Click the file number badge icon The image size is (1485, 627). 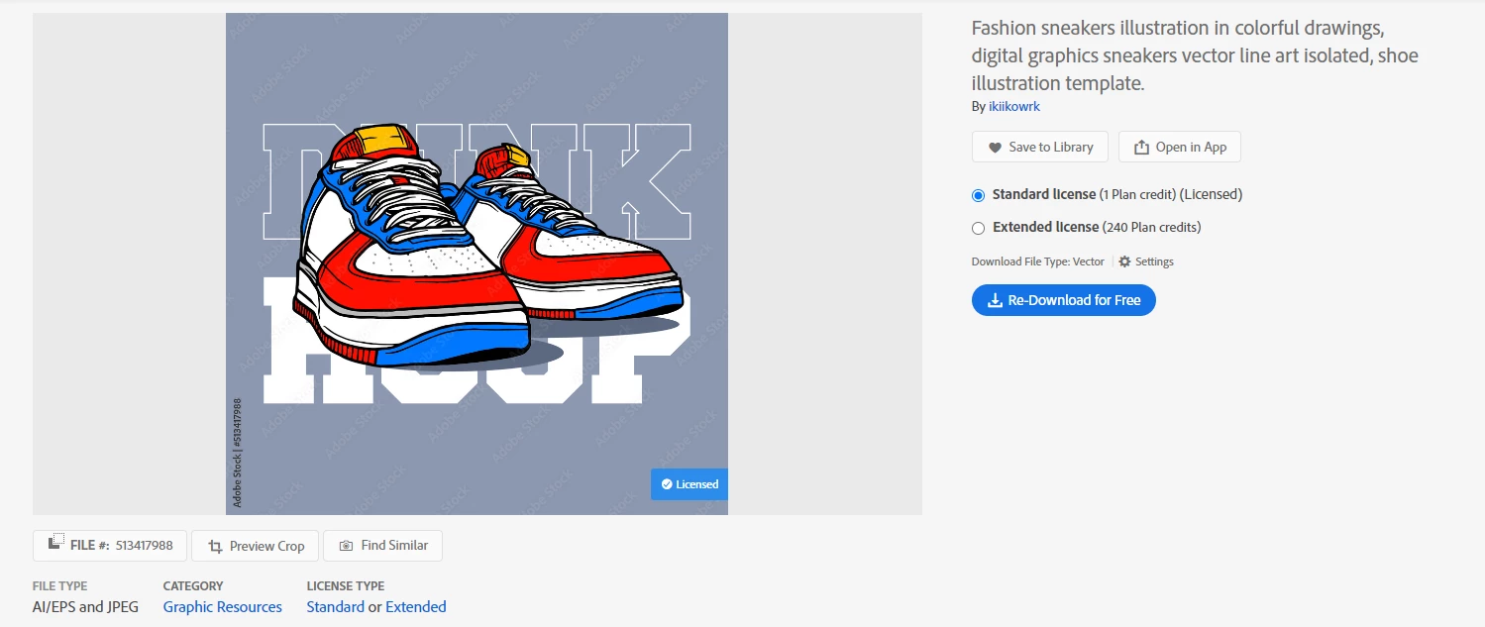[56, 544]
